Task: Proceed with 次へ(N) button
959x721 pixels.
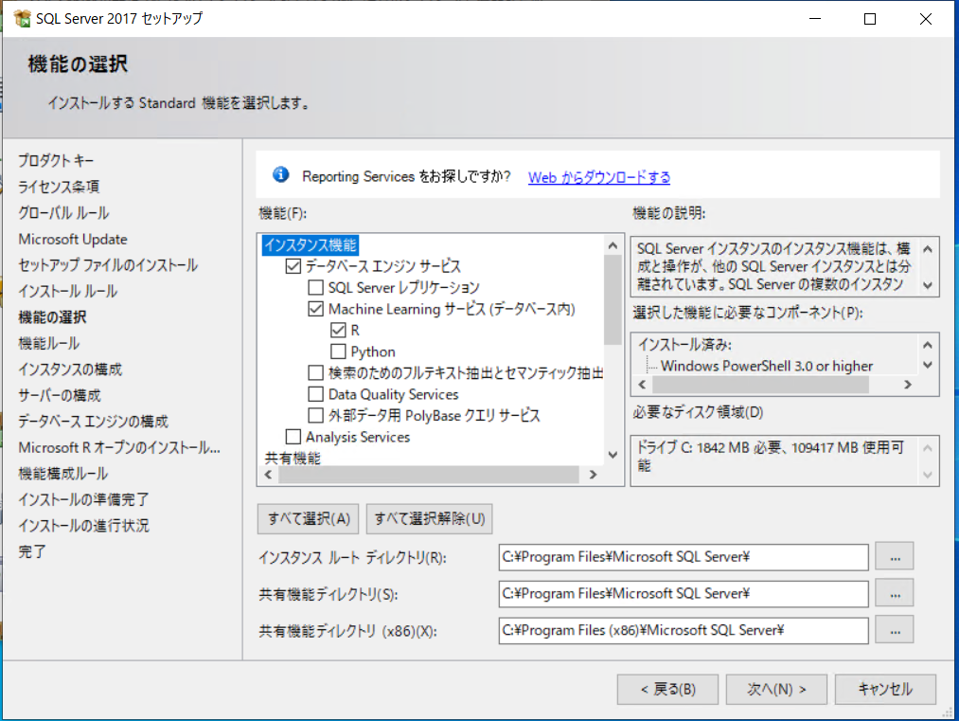Action: (776, 689)
